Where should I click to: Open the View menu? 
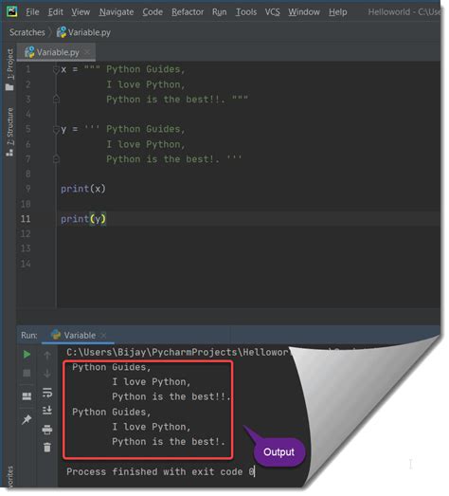point(81,12)
